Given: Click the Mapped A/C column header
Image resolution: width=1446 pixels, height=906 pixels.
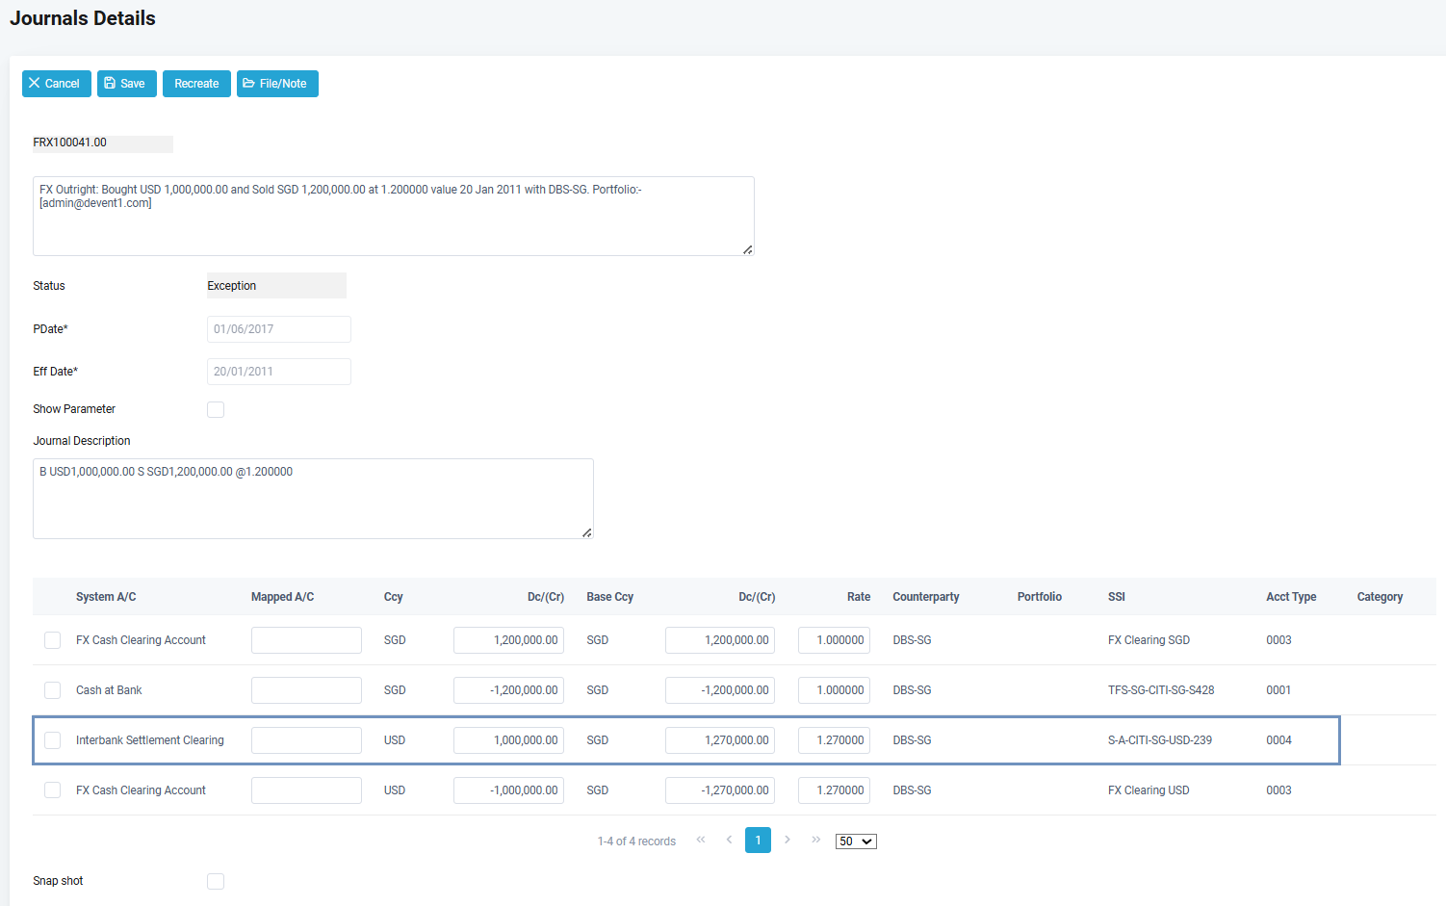Looking at the screenshot, I should [282, 597].
